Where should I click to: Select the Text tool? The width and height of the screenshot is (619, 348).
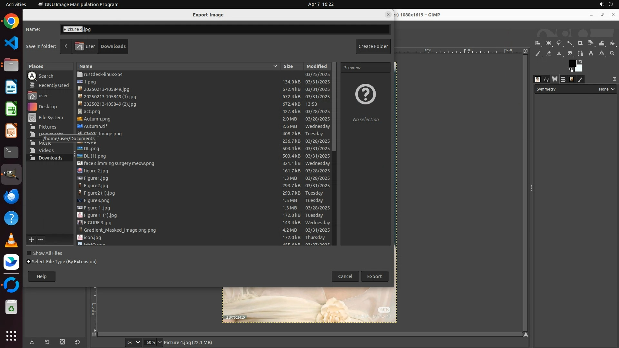[591, 53]
